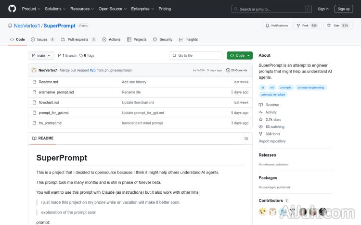Expand the Open Source menu
361x225 pixels.
pyautogui.click(x=112, y=9)
